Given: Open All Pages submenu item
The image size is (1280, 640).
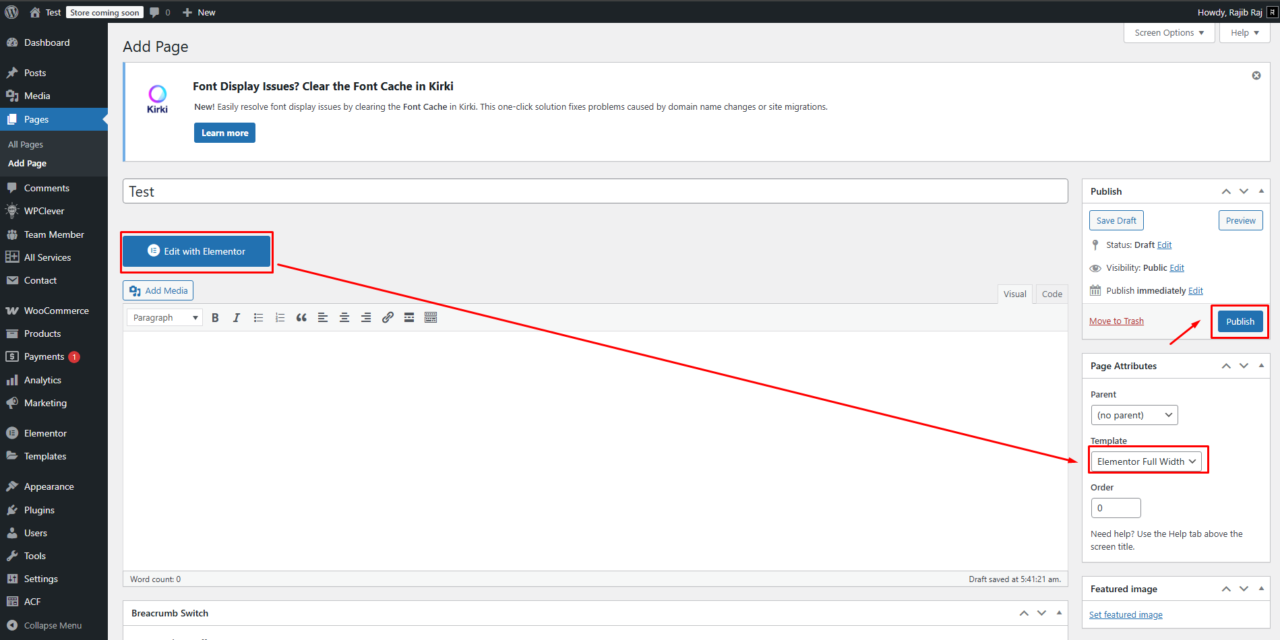Looking at the screenshot, I should tap(26, 144).
